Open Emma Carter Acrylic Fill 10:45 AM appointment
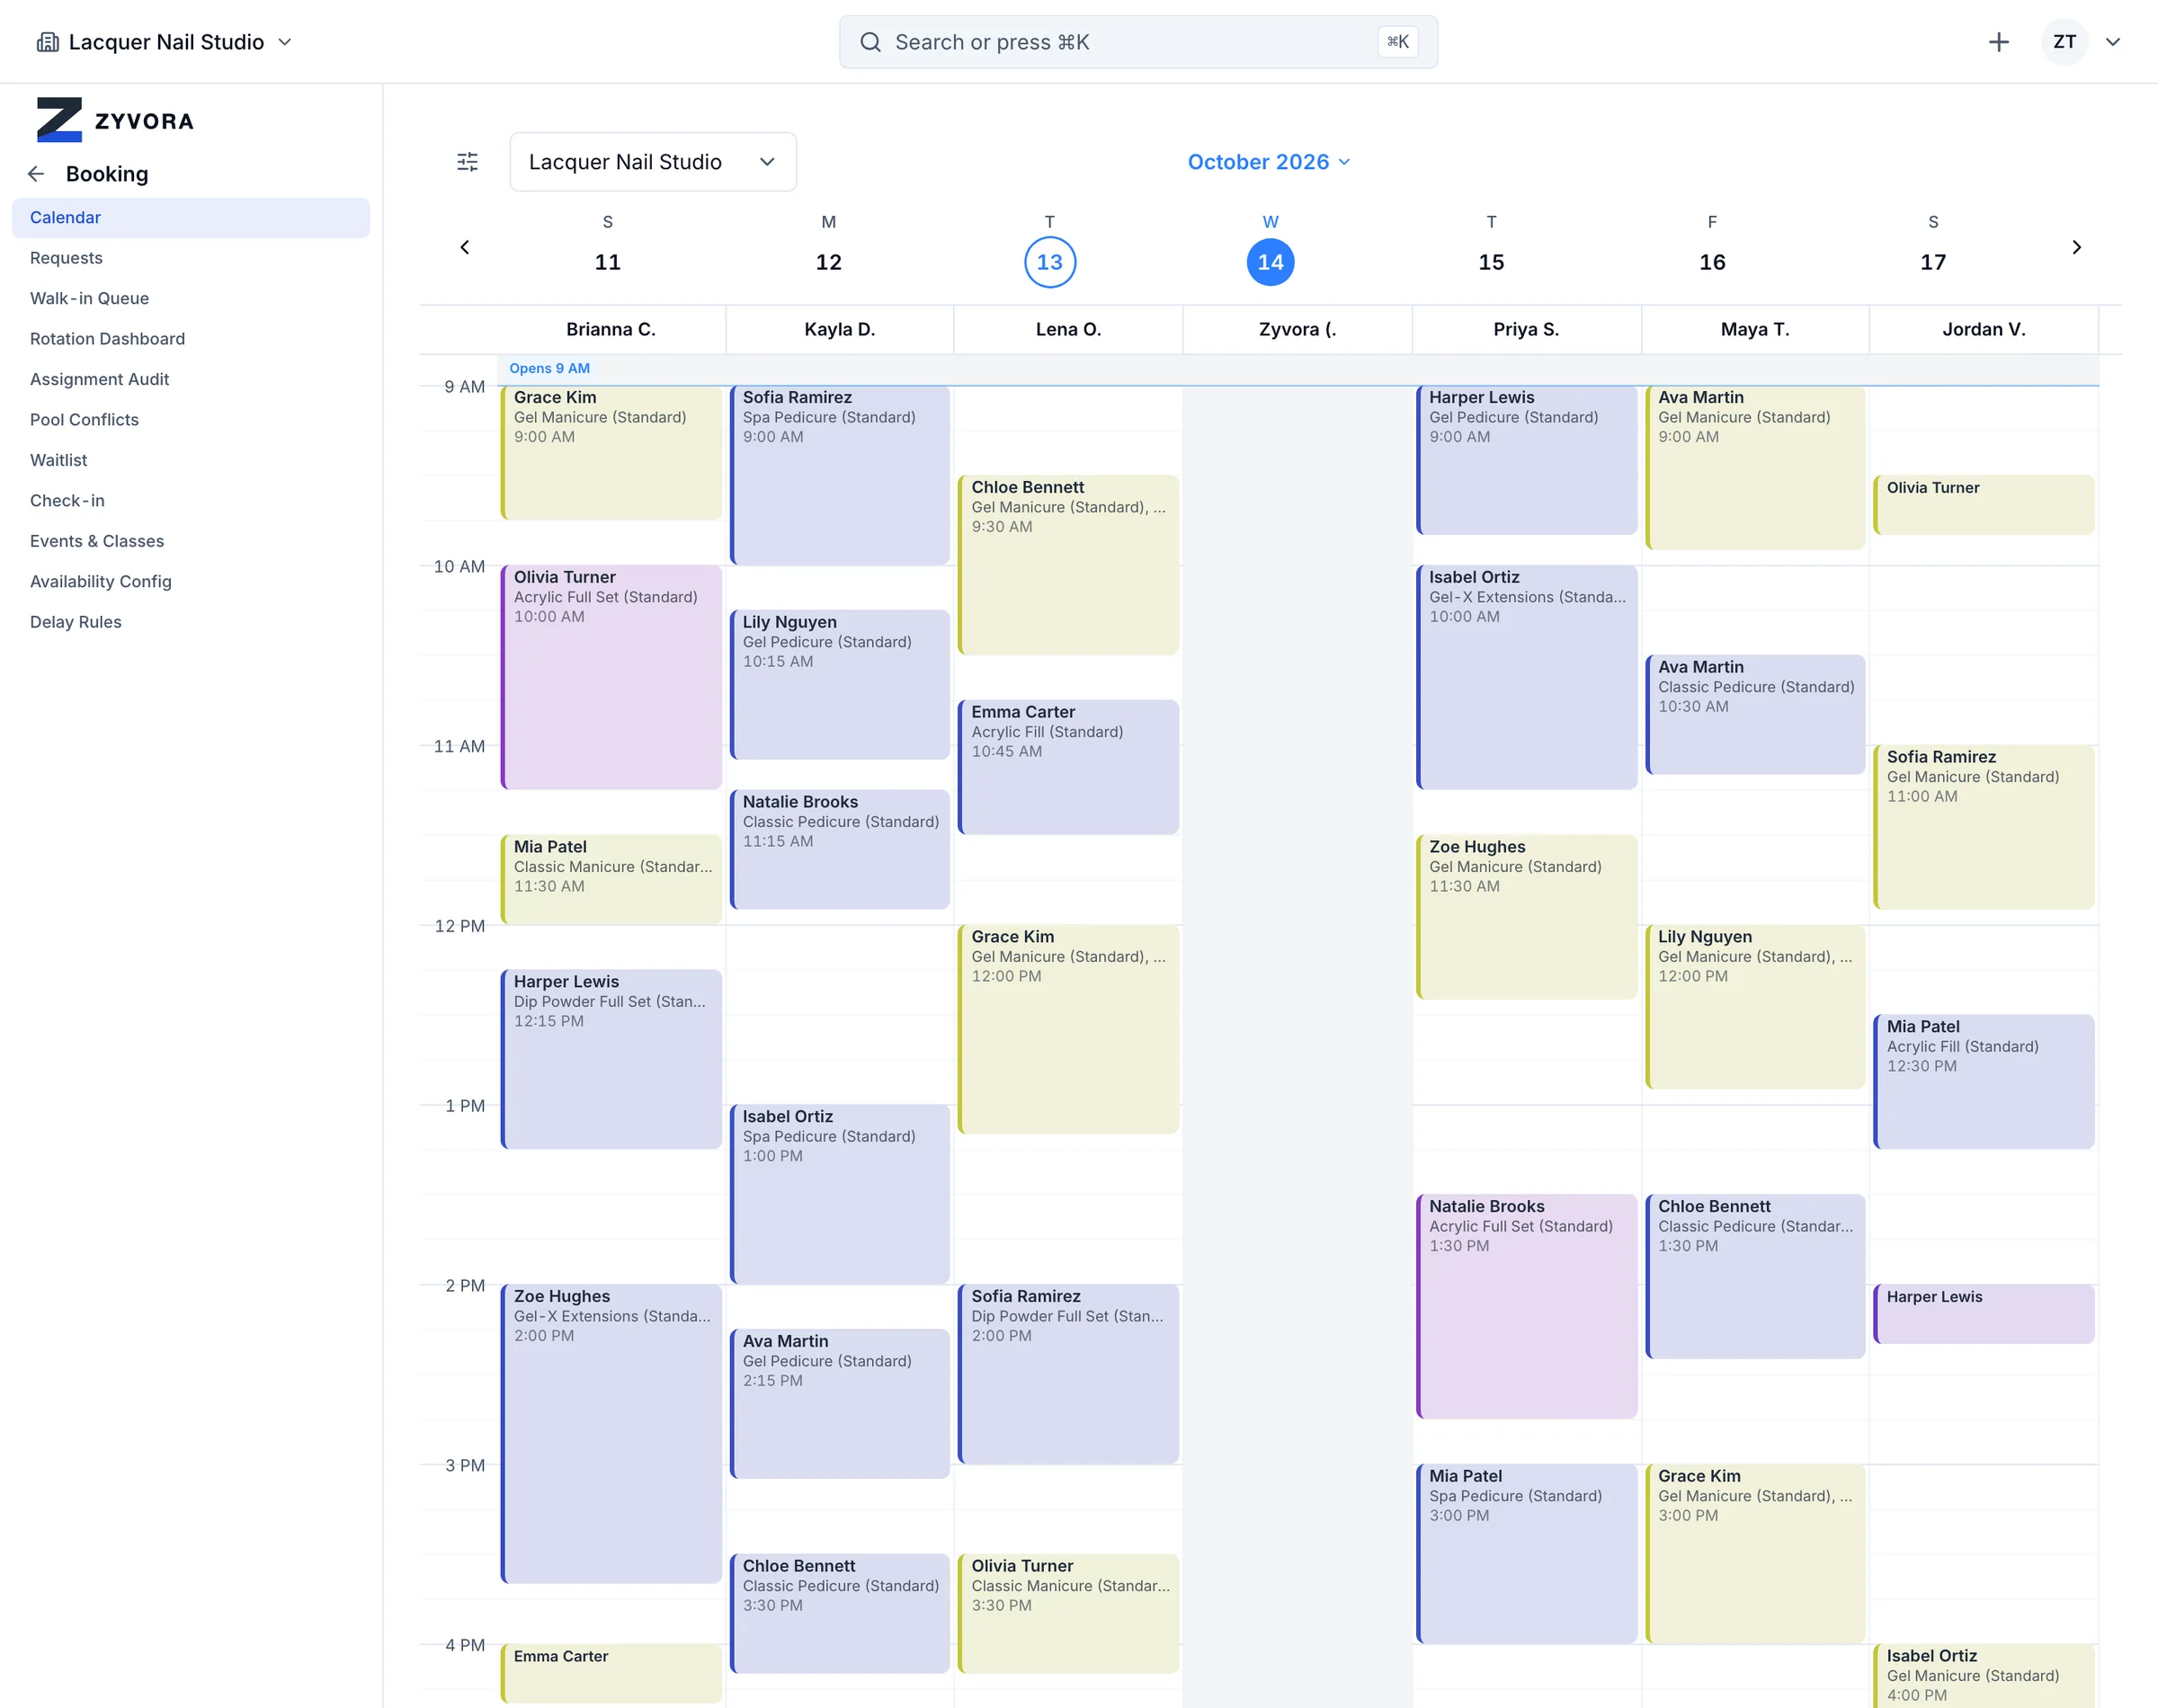The height and width of the screenshot is (1708, 2158). tap(1069, 768)
